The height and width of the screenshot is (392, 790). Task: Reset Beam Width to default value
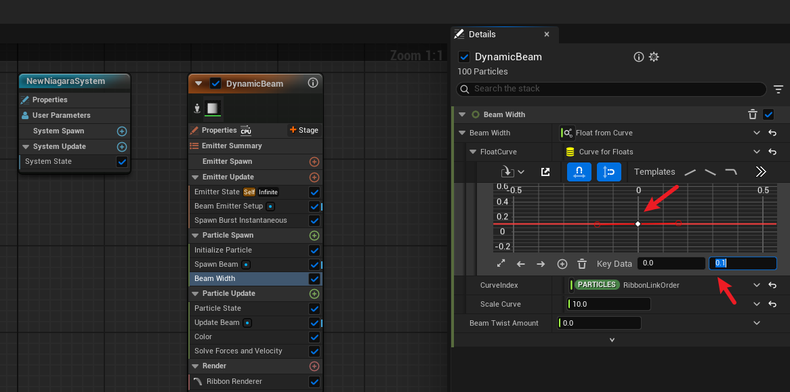click(x=772, y=133)
